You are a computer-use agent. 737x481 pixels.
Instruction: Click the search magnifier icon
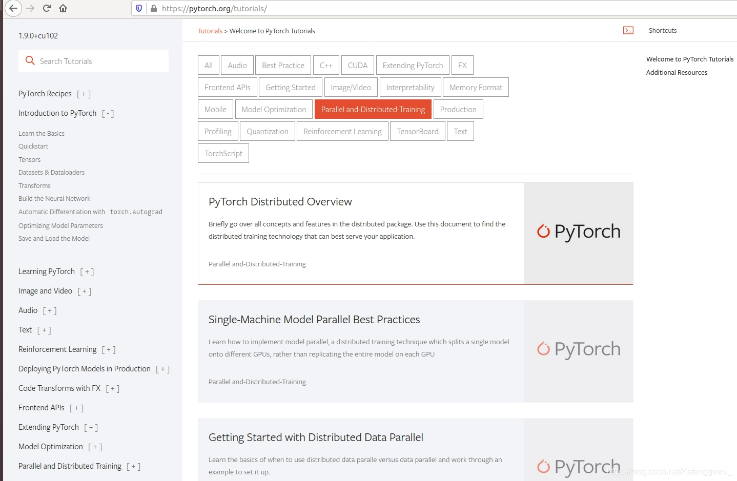point(30,60)
